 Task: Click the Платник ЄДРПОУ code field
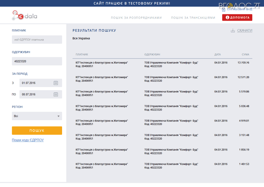37,40
